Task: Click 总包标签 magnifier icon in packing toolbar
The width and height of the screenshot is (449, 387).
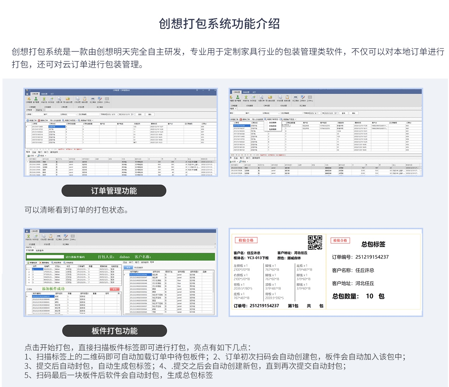Action: pyautogui.click(x=64, y=262)
